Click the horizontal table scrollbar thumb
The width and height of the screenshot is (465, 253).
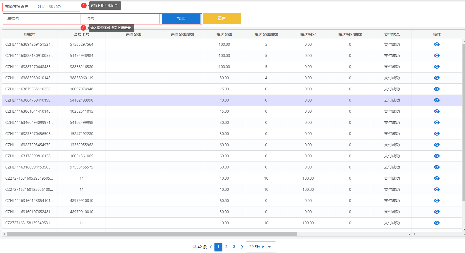pos(152,234)
